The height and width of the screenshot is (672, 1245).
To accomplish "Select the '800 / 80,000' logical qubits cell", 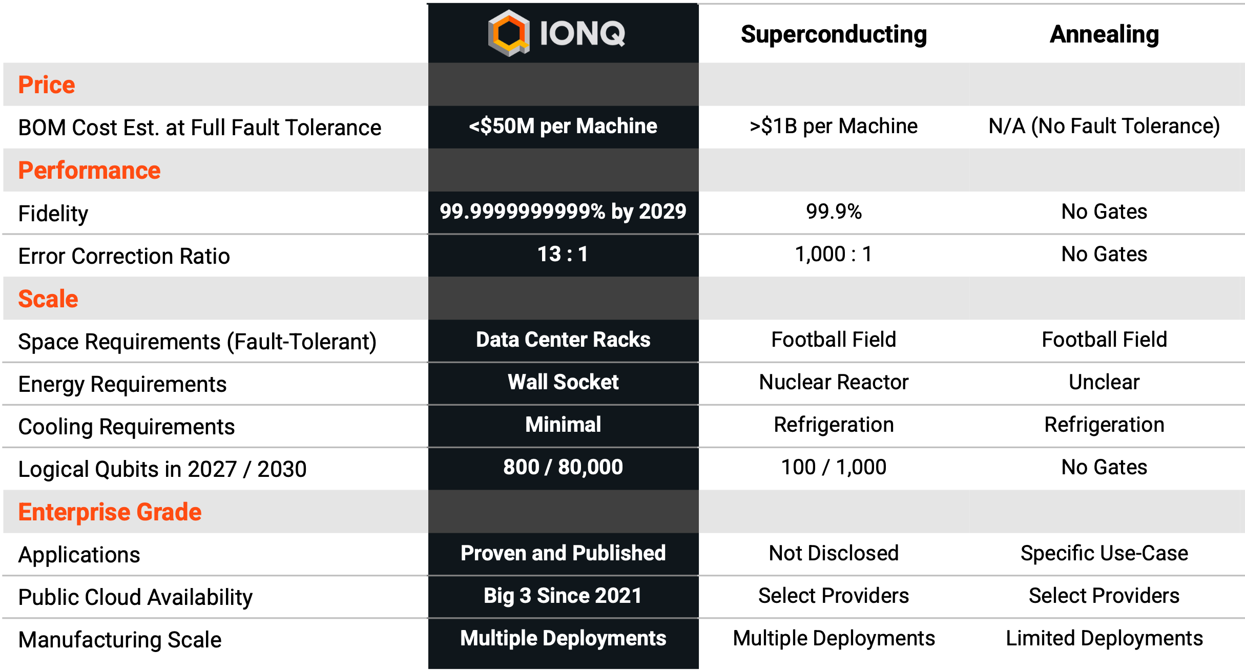I will (563, 467).
